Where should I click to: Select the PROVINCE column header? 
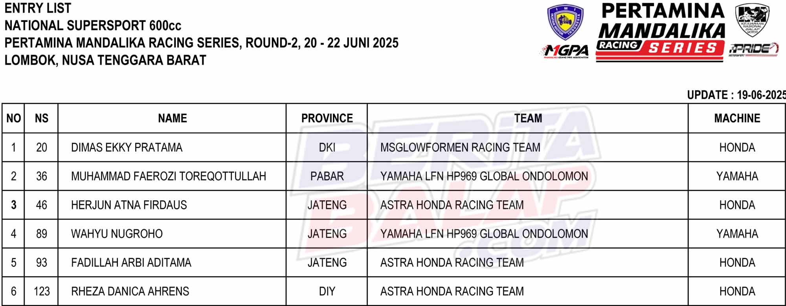[327, 118]
